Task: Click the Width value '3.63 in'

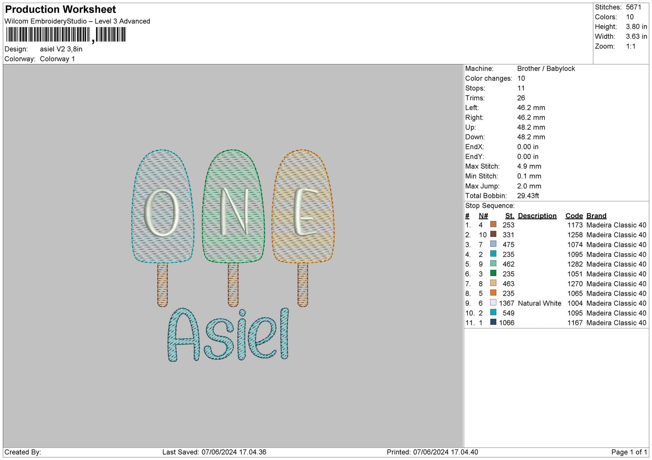Action: (x=636, y=36)
